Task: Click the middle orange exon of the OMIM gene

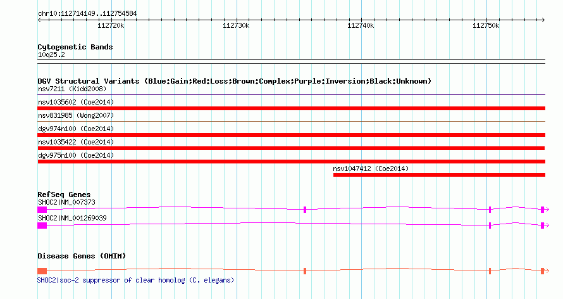Action: [x=305, y=271]
